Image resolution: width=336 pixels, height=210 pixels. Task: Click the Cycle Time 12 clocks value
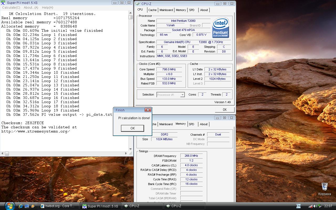(191, 179)
